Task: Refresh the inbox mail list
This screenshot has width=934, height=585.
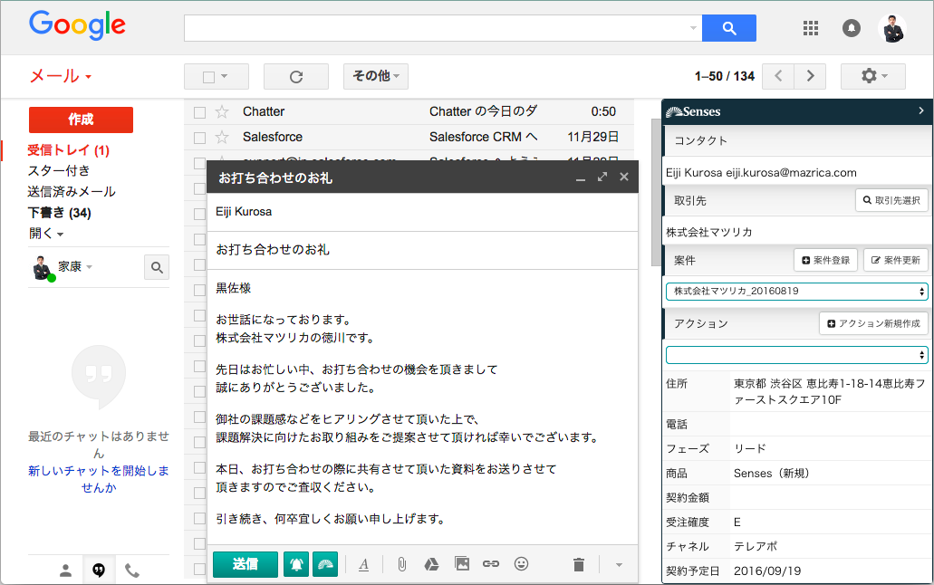Action: 296,76
